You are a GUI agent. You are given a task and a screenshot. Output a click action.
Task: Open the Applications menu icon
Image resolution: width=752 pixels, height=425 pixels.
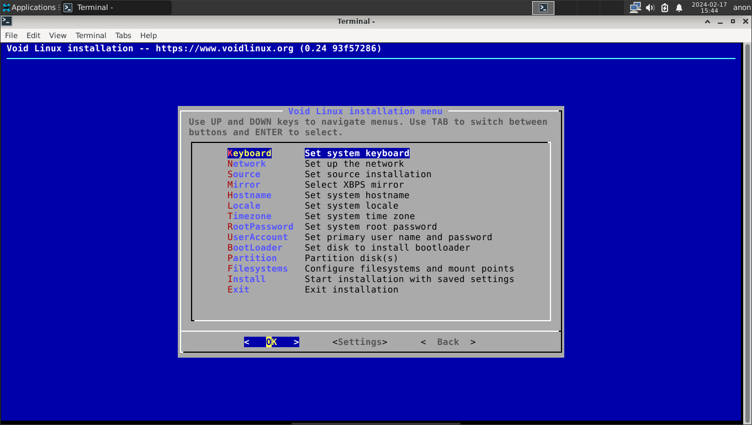click(x=6, y=7)
